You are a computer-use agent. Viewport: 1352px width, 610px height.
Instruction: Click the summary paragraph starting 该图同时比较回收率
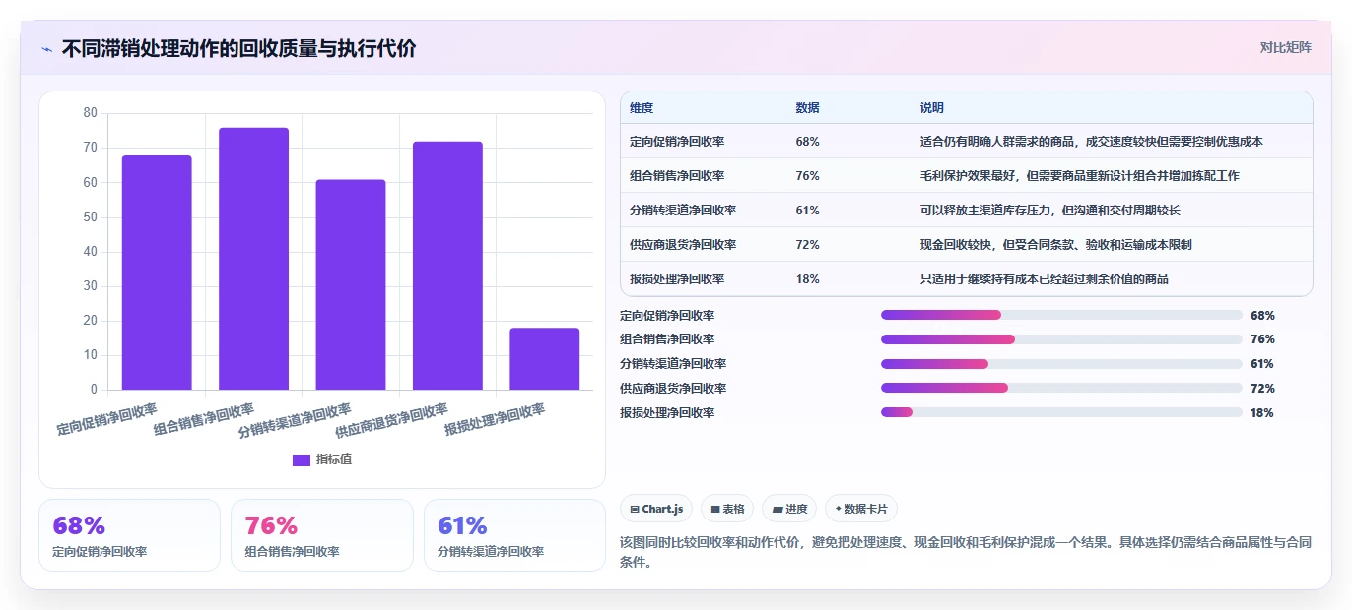[x=966, y=552]
